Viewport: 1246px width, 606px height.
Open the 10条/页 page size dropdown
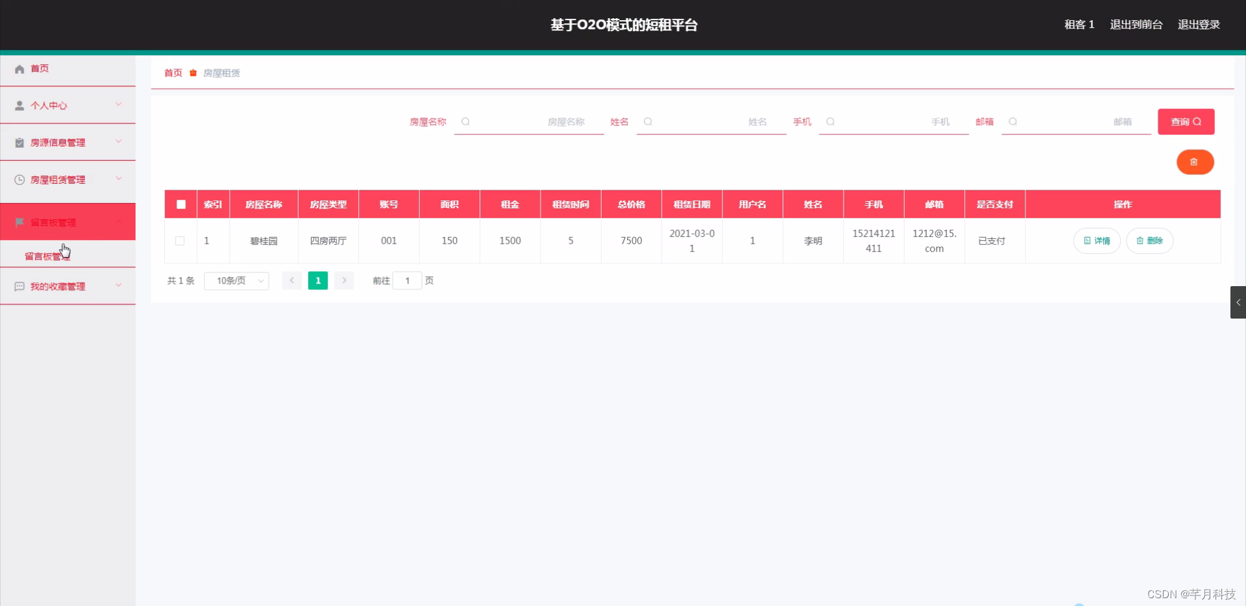coord(236,281)
